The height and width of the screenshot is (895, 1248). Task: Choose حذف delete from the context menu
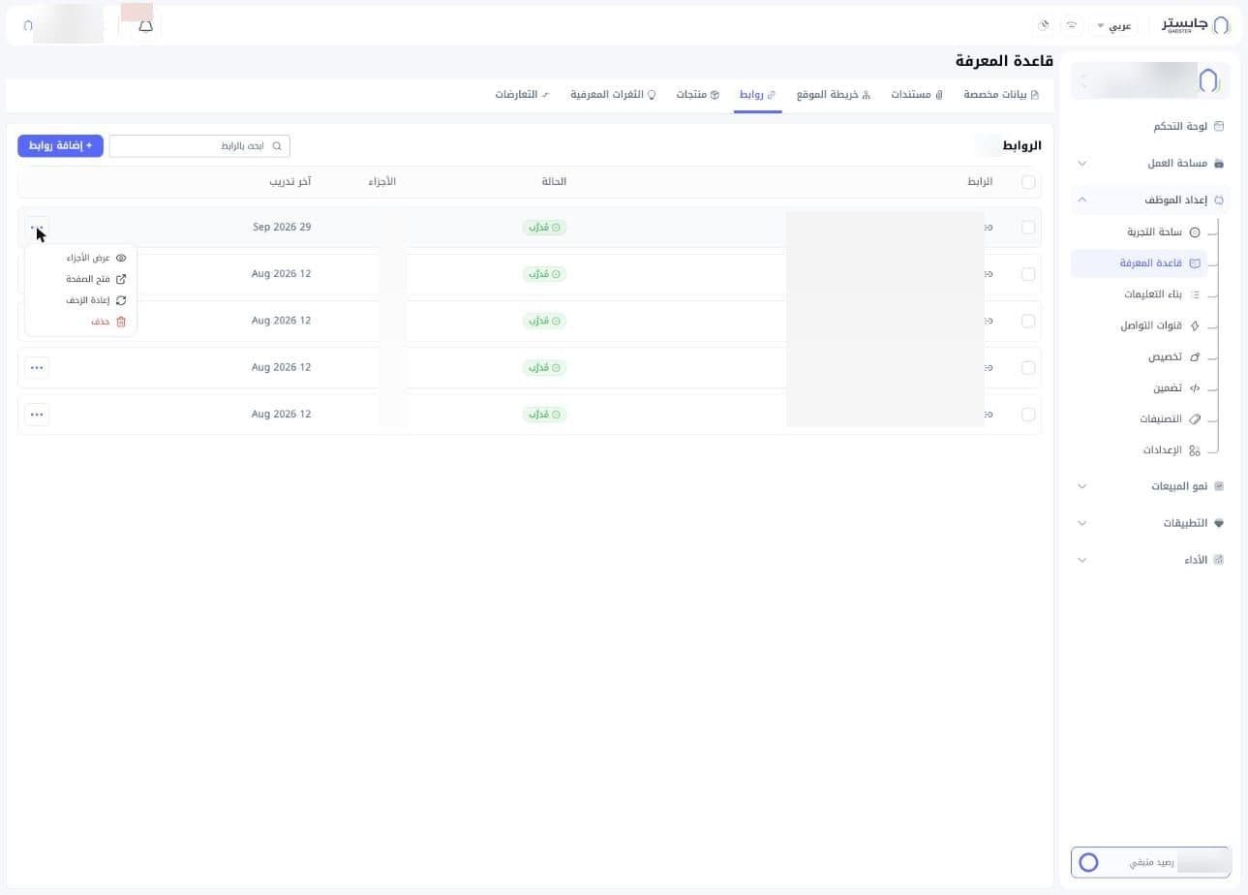pos(107,322)
